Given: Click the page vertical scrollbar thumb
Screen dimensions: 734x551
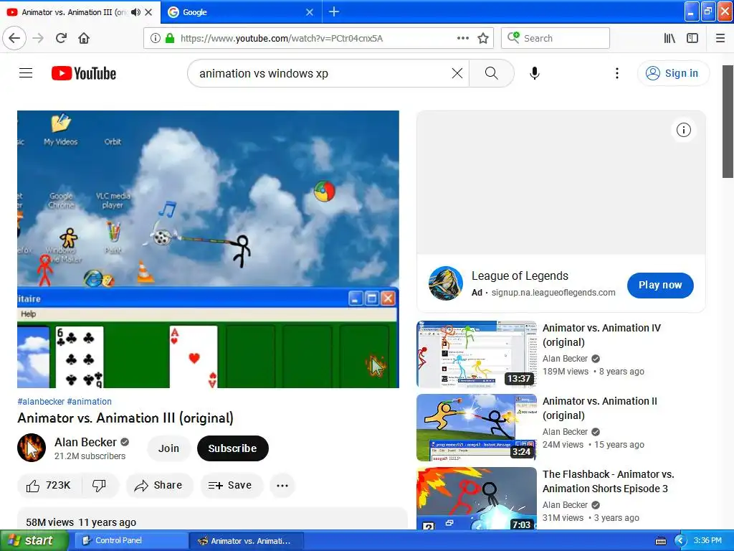Looking at the screenshot, I should coord(728,122).
